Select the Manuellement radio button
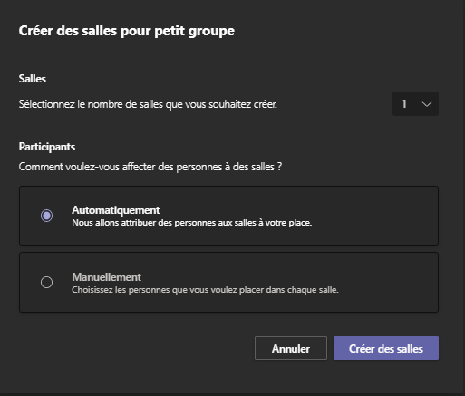Viewport: 465px width, 396px height. (46, 283)
